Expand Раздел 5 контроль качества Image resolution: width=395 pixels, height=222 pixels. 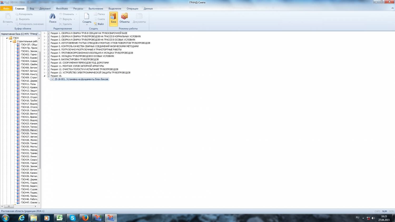(45, 46)
